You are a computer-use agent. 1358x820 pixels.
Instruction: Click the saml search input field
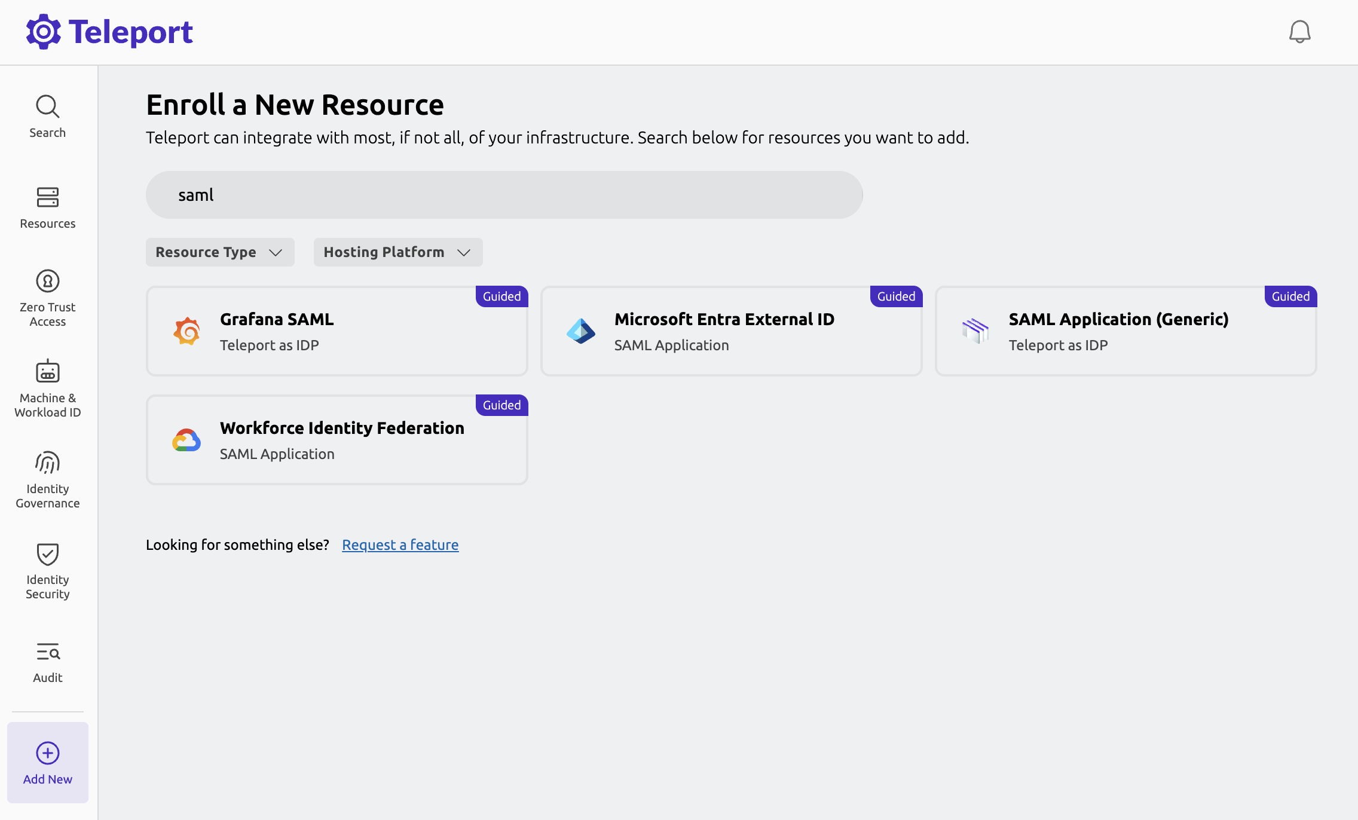[x=504, y=194]
